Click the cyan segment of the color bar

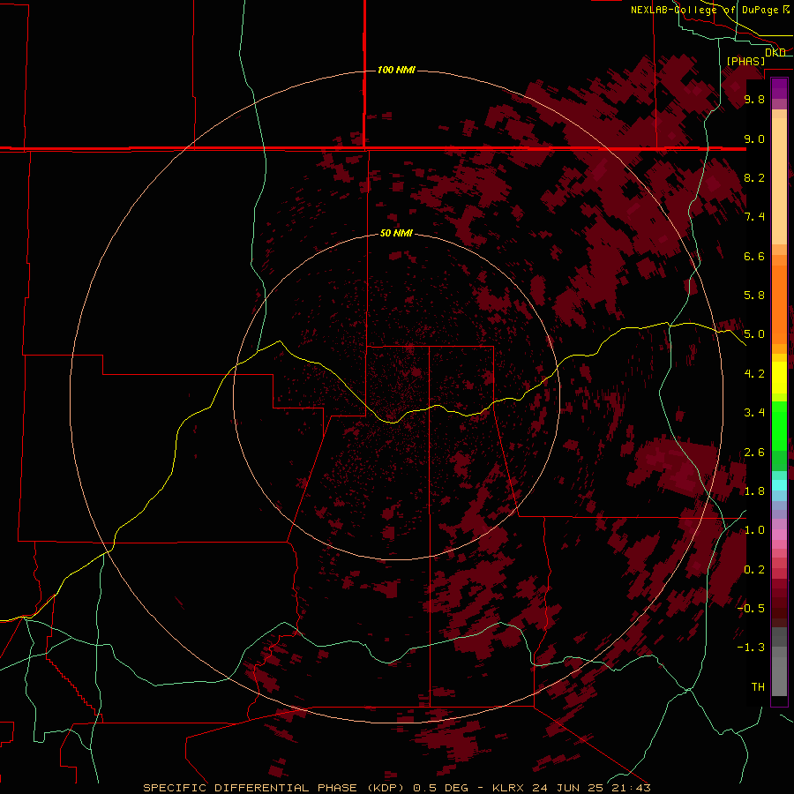(779, 485)
